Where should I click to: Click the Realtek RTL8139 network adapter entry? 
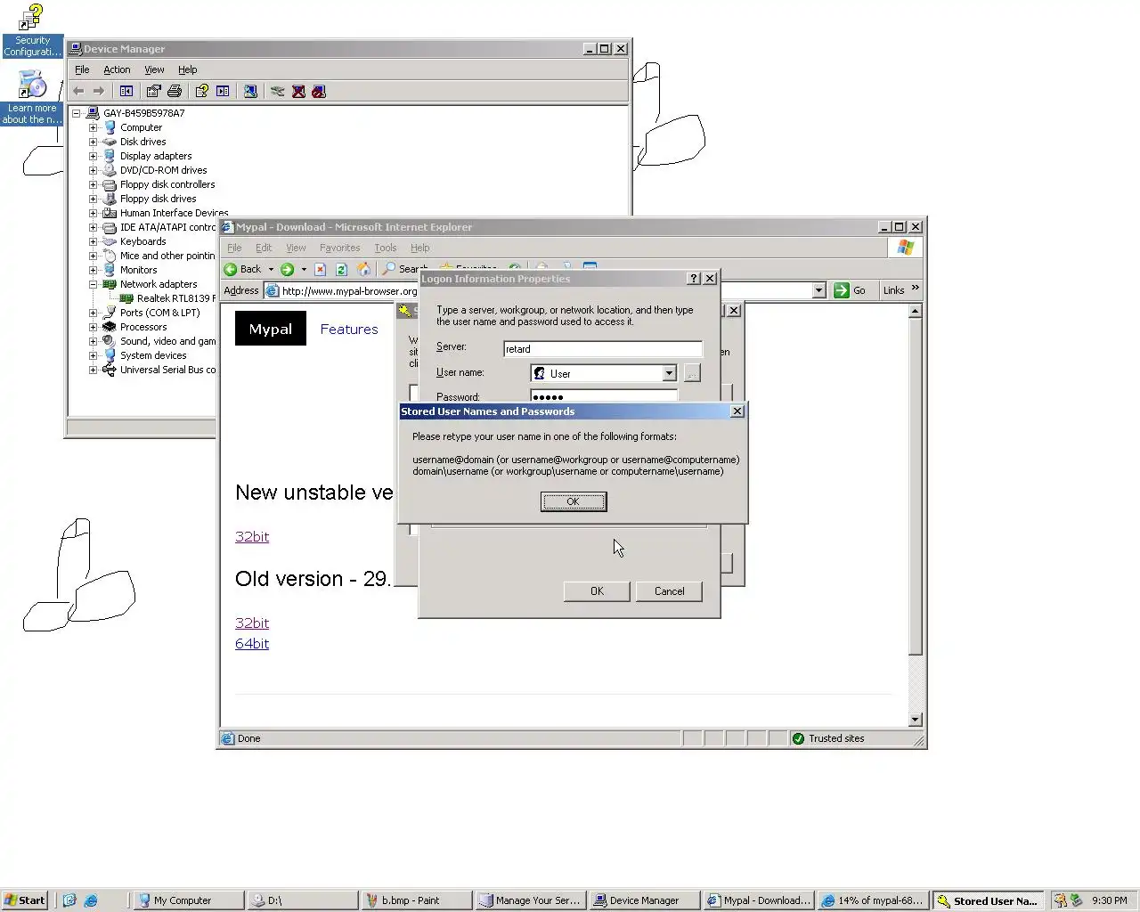pyautogui.click(x=175, y=298)
